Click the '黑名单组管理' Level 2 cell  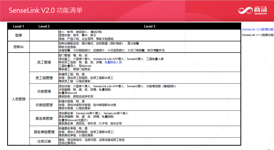(x=44, y=132)
